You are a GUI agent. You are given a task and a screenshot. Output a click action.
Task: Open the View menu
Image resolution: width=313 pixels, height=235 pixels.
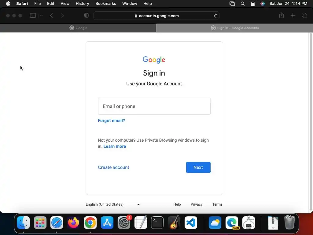tap(65, 4)
